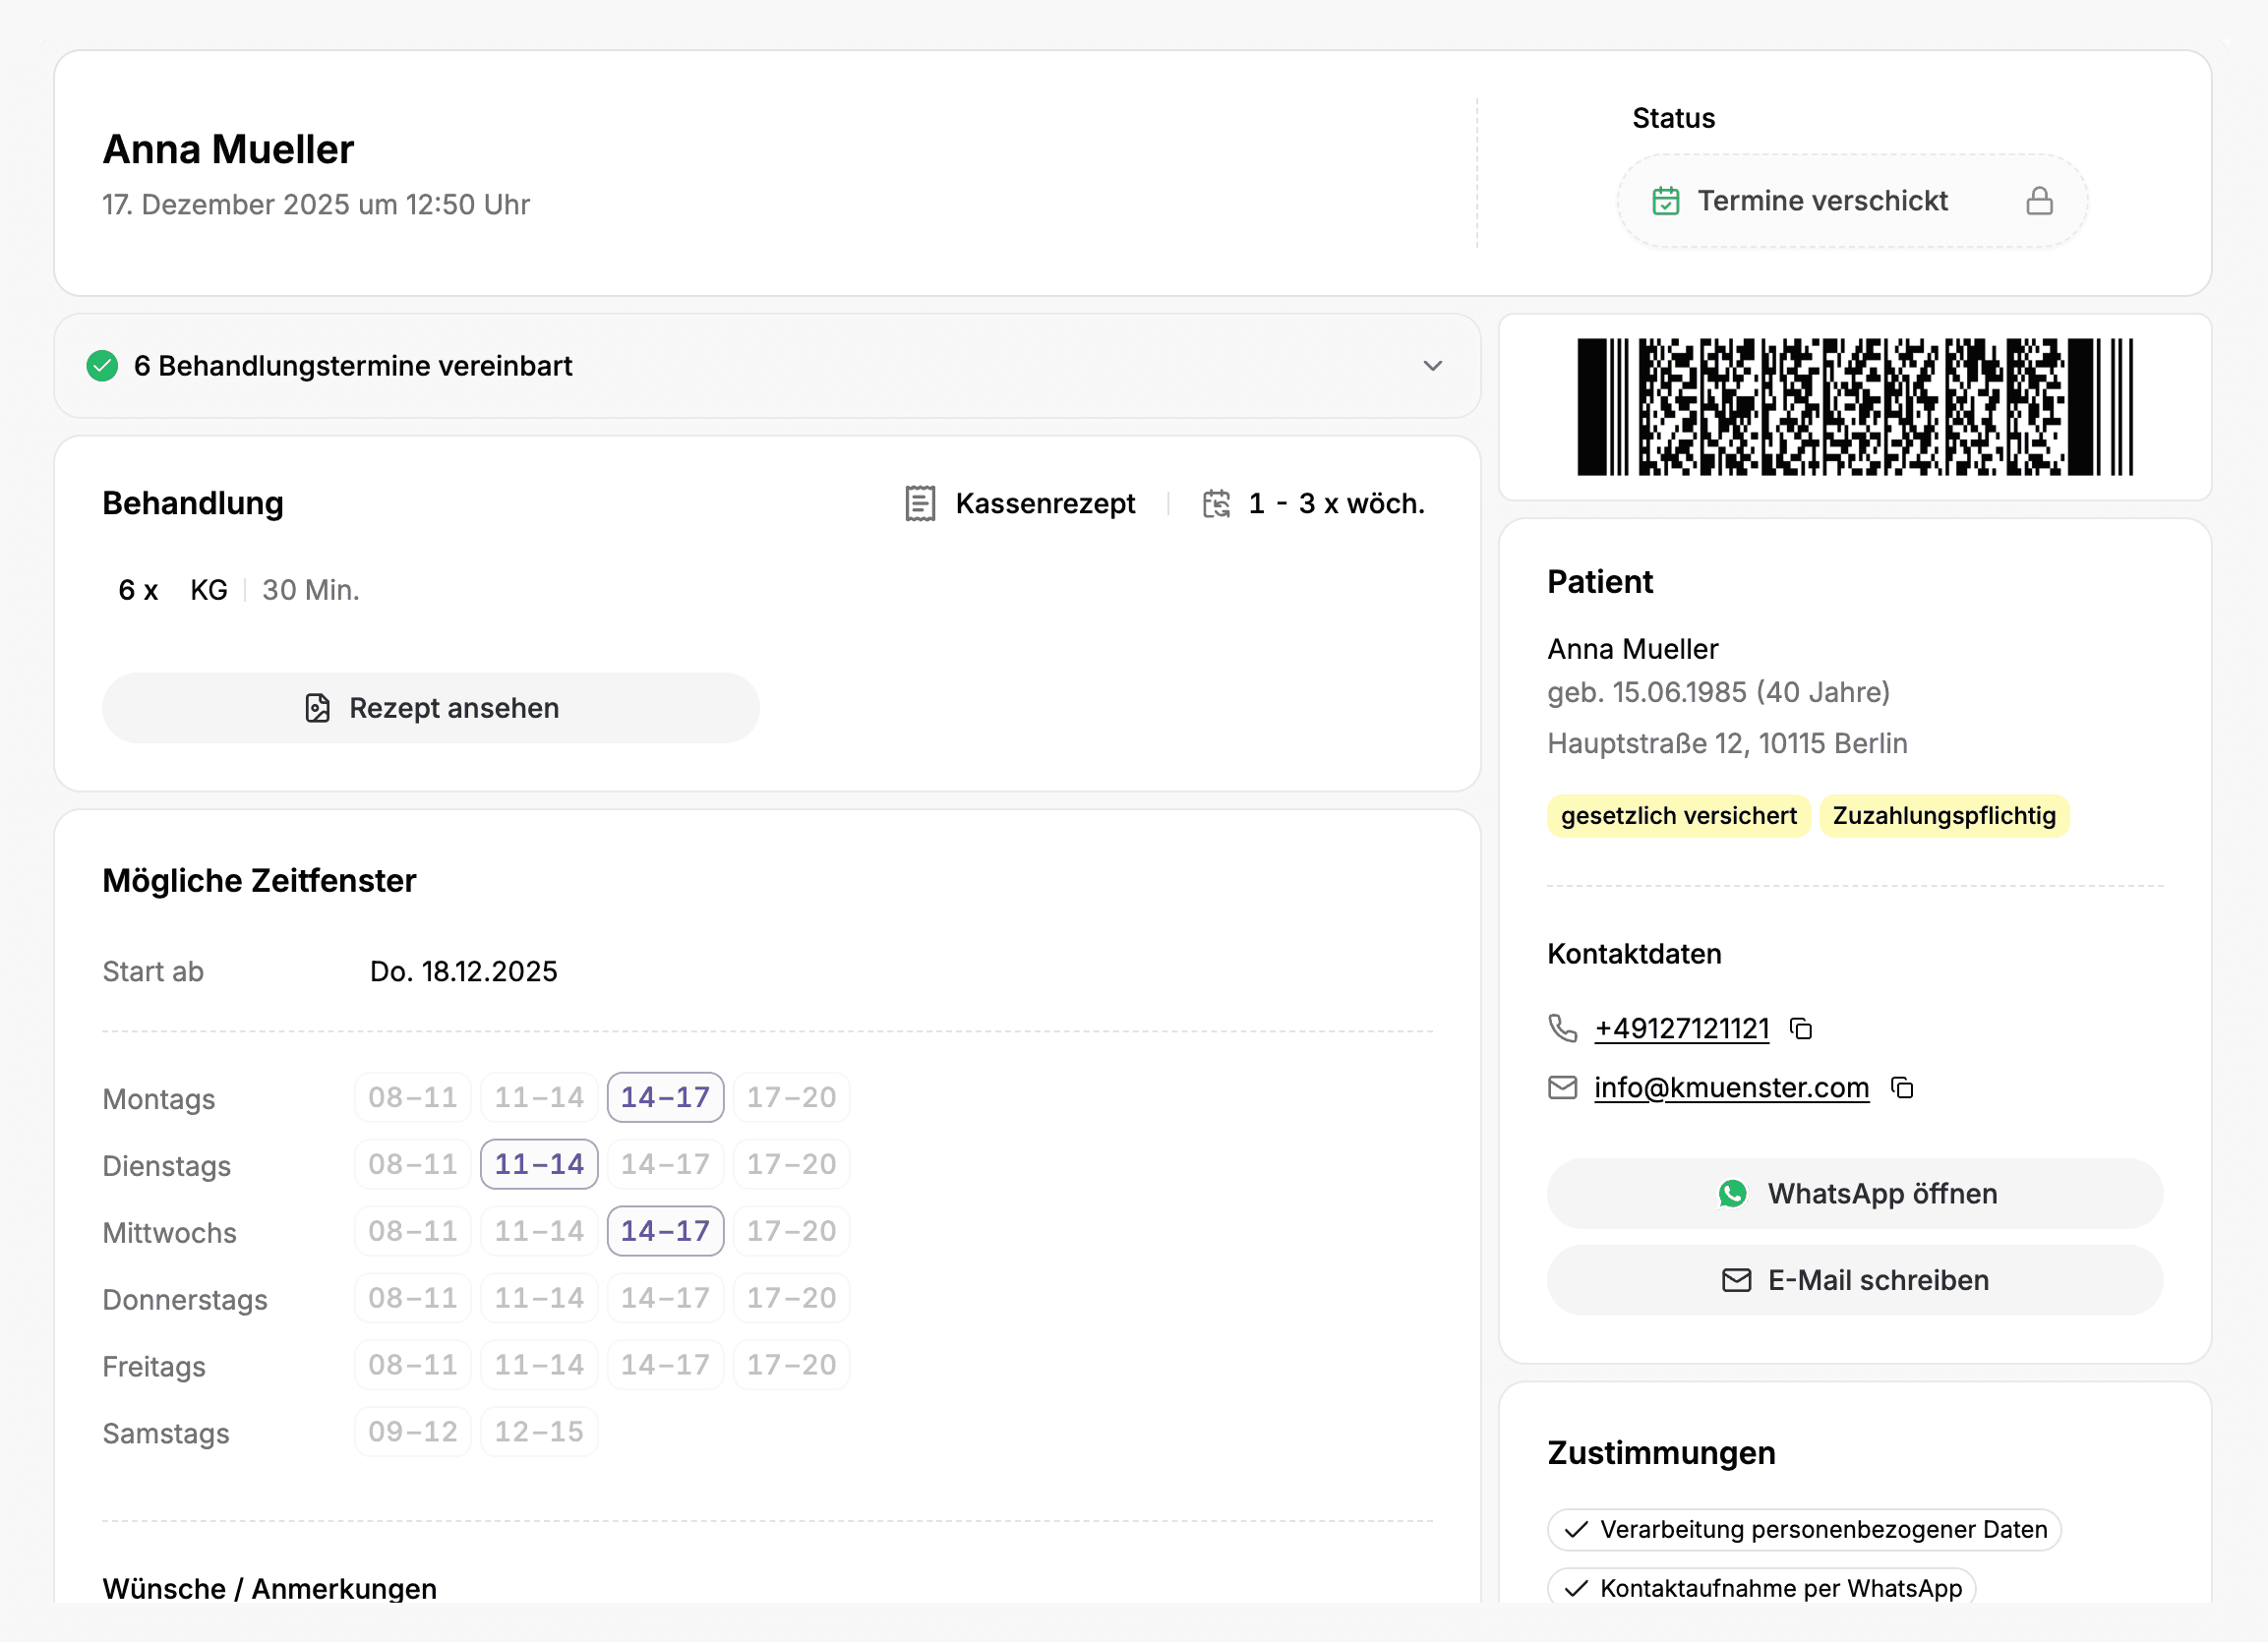Click the Kassenrezept receipt icon
2268x1642 pixels.
point(919,503)
